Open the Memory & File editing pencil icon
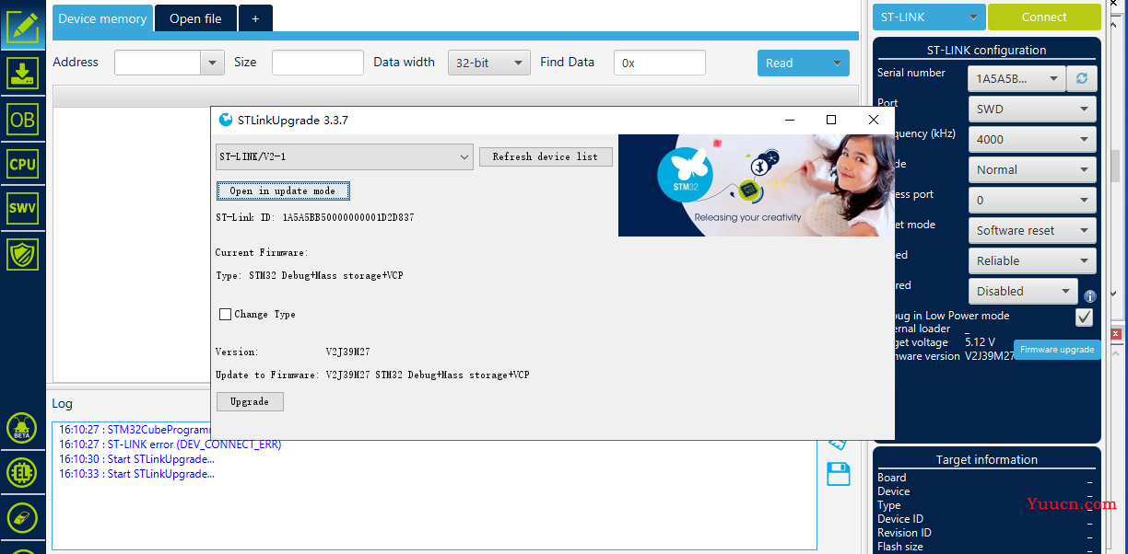The image size is (1128, 554). (x=22, y=25)
